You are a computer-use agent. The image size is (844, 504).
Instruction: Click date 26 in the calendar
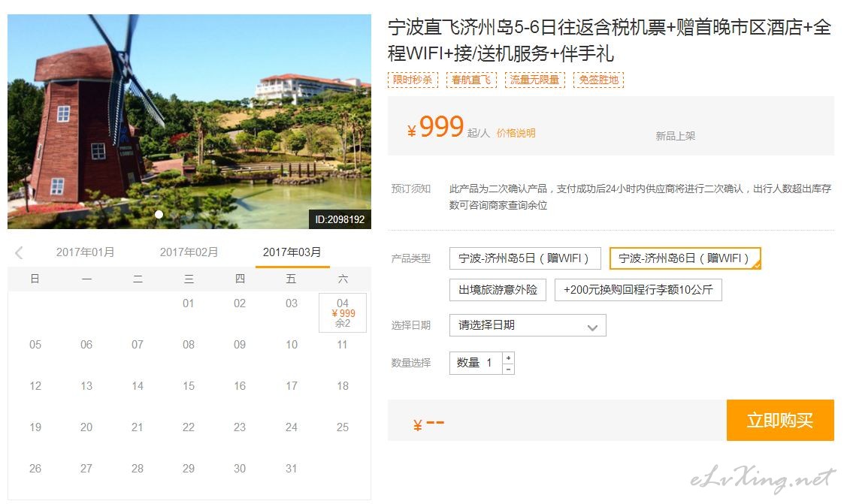point(35,469)
